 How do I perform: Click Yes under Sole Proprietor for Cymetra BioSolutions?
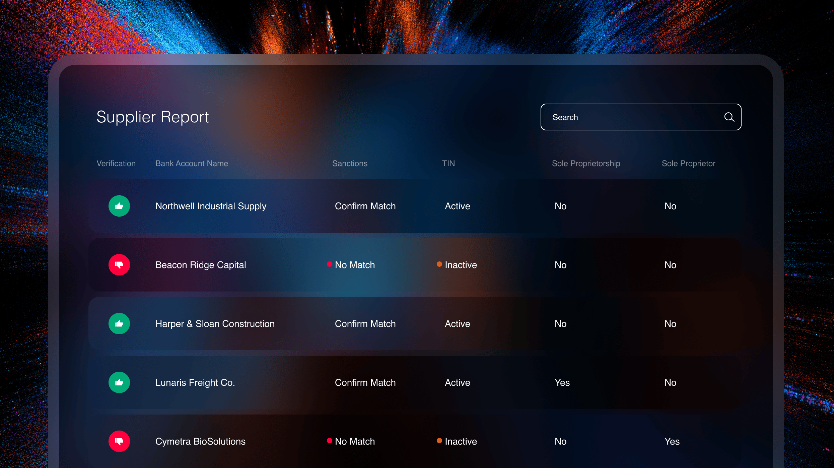[672, 441]
